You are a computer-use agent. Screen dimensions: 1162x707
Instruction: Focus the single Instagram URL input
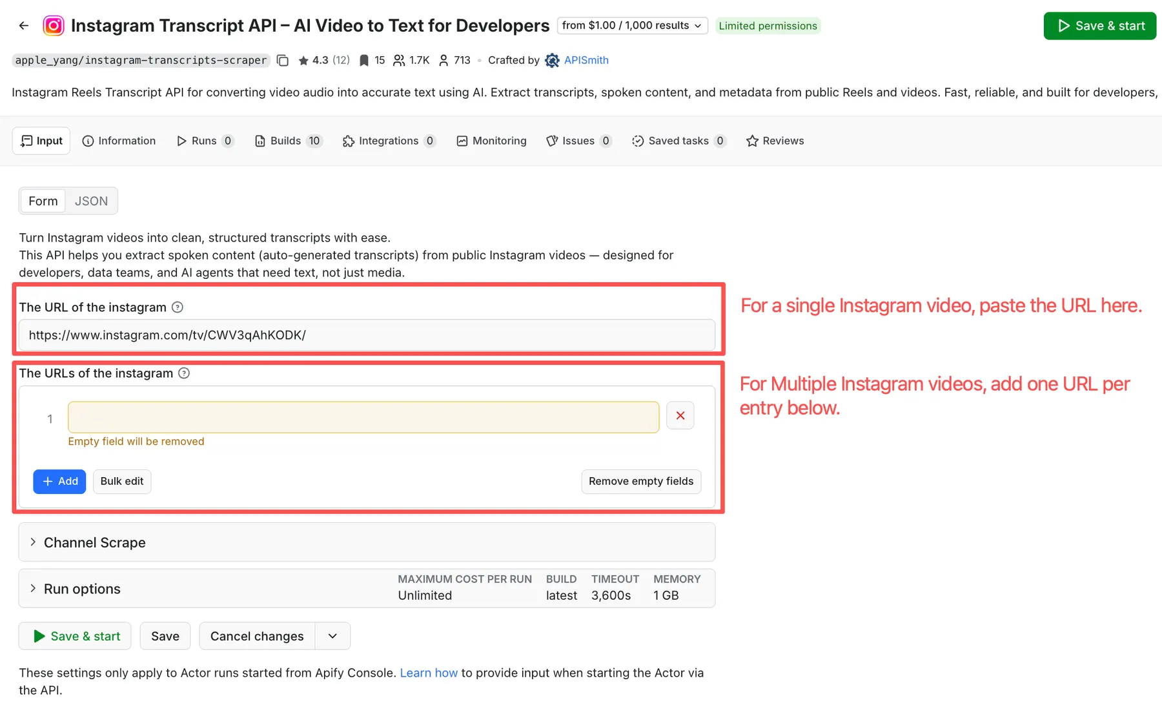(367, 335)
